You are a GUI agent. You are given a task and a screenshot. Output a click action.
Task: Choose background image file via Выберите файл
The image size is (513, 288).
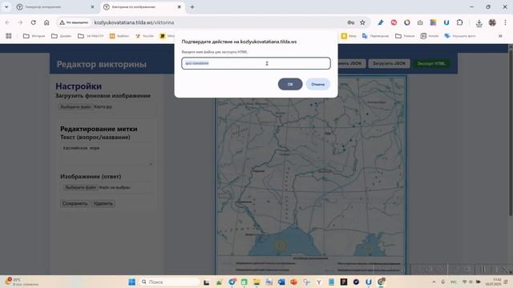tap(76, 106)
